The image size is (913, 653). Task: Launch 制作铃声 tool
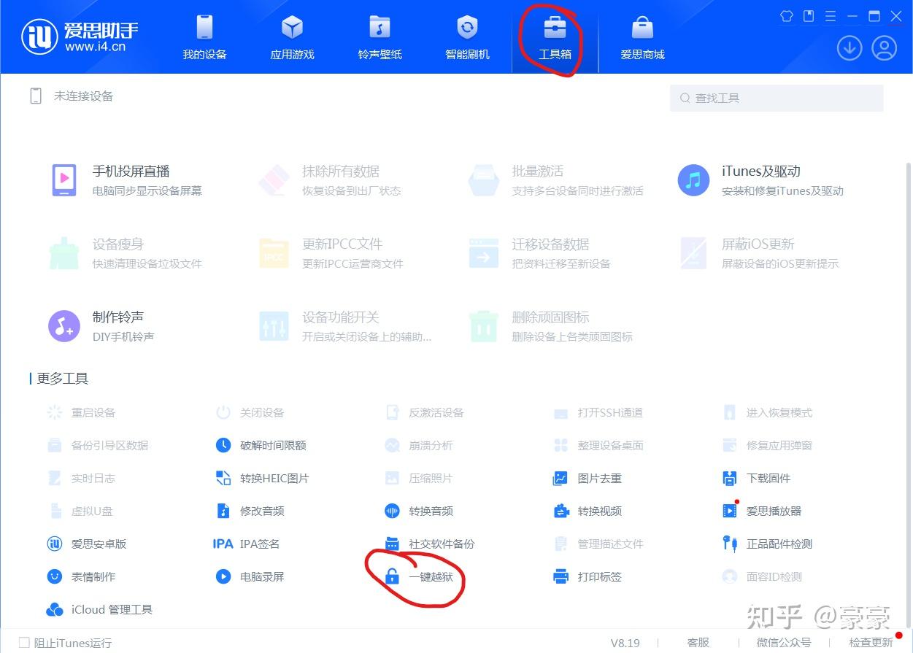(x=101, y=326)
